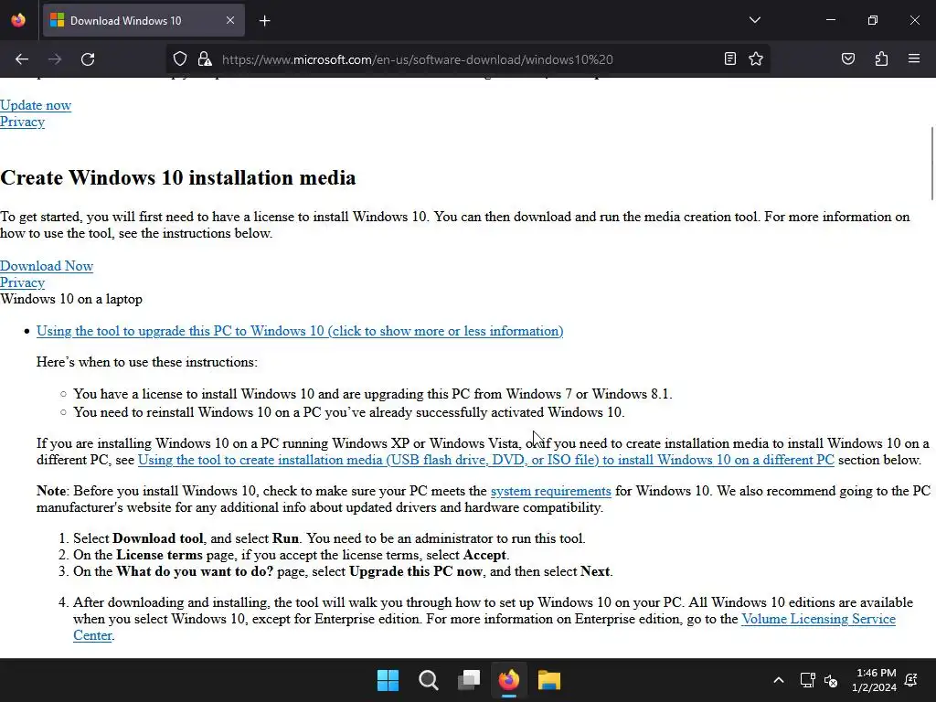Open Volume Licensing Service Center link
Screen dimensions: 936x702
pyautogui.click(x=484, y=627)
